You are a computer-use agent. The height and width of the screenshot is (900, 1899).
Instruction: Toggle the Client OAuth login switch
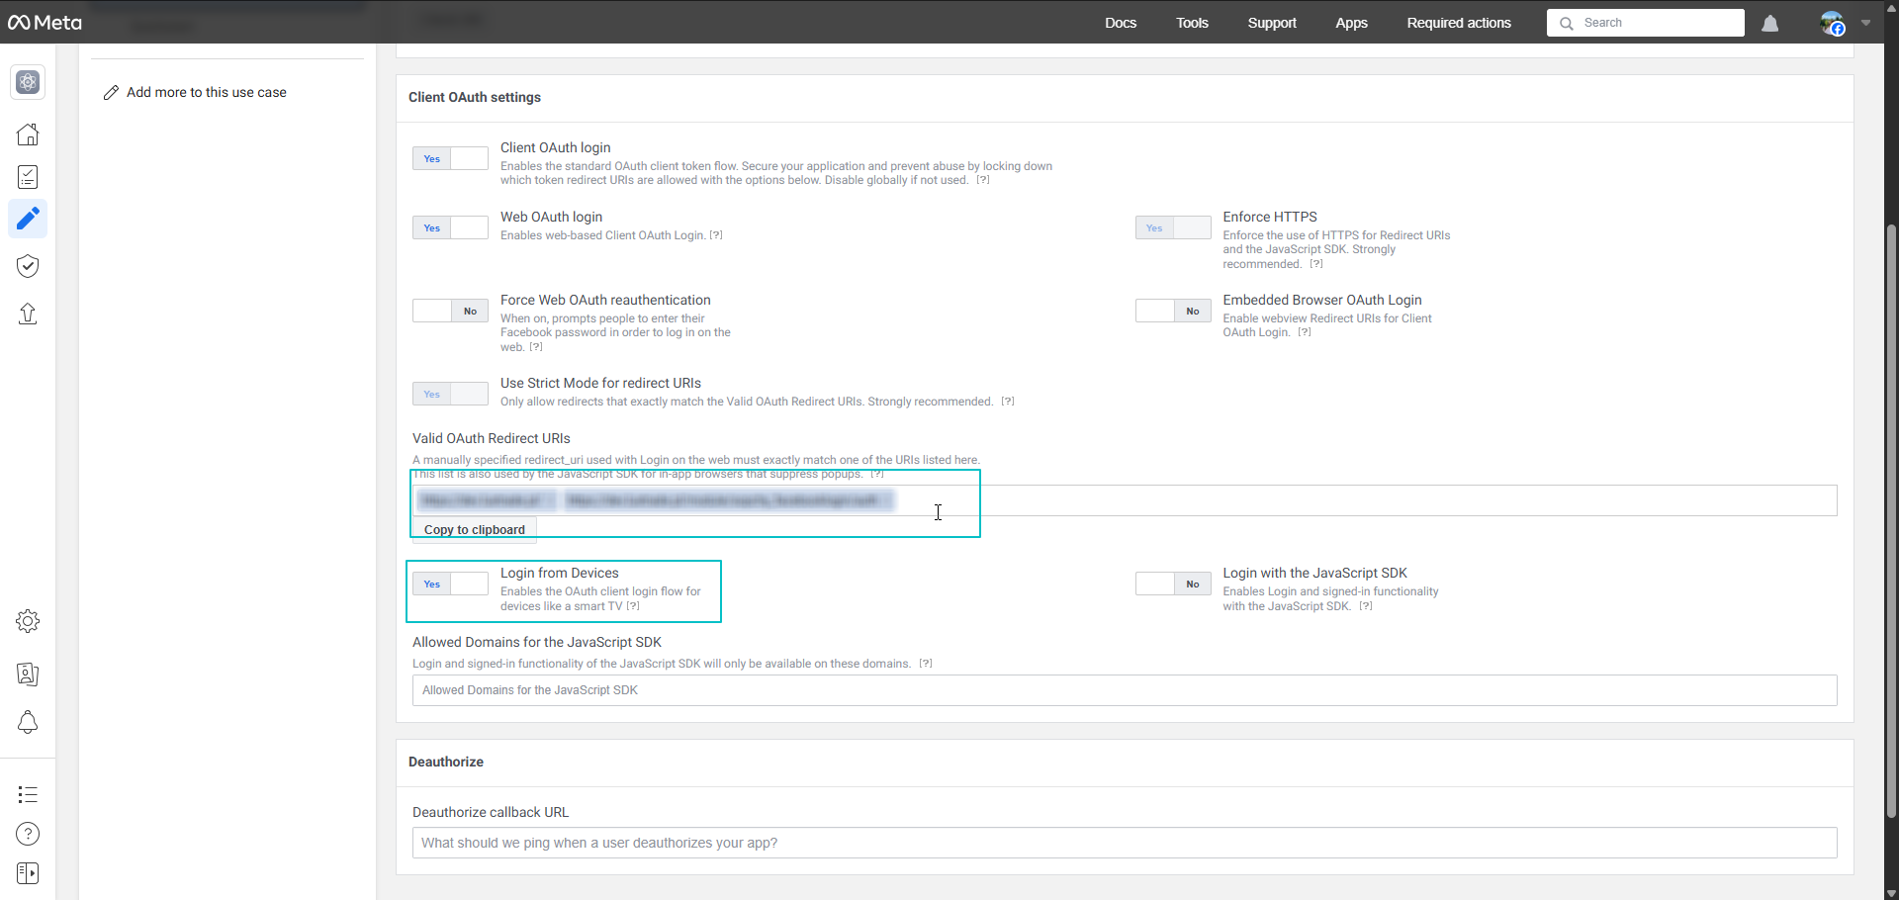tap(450, 158)
